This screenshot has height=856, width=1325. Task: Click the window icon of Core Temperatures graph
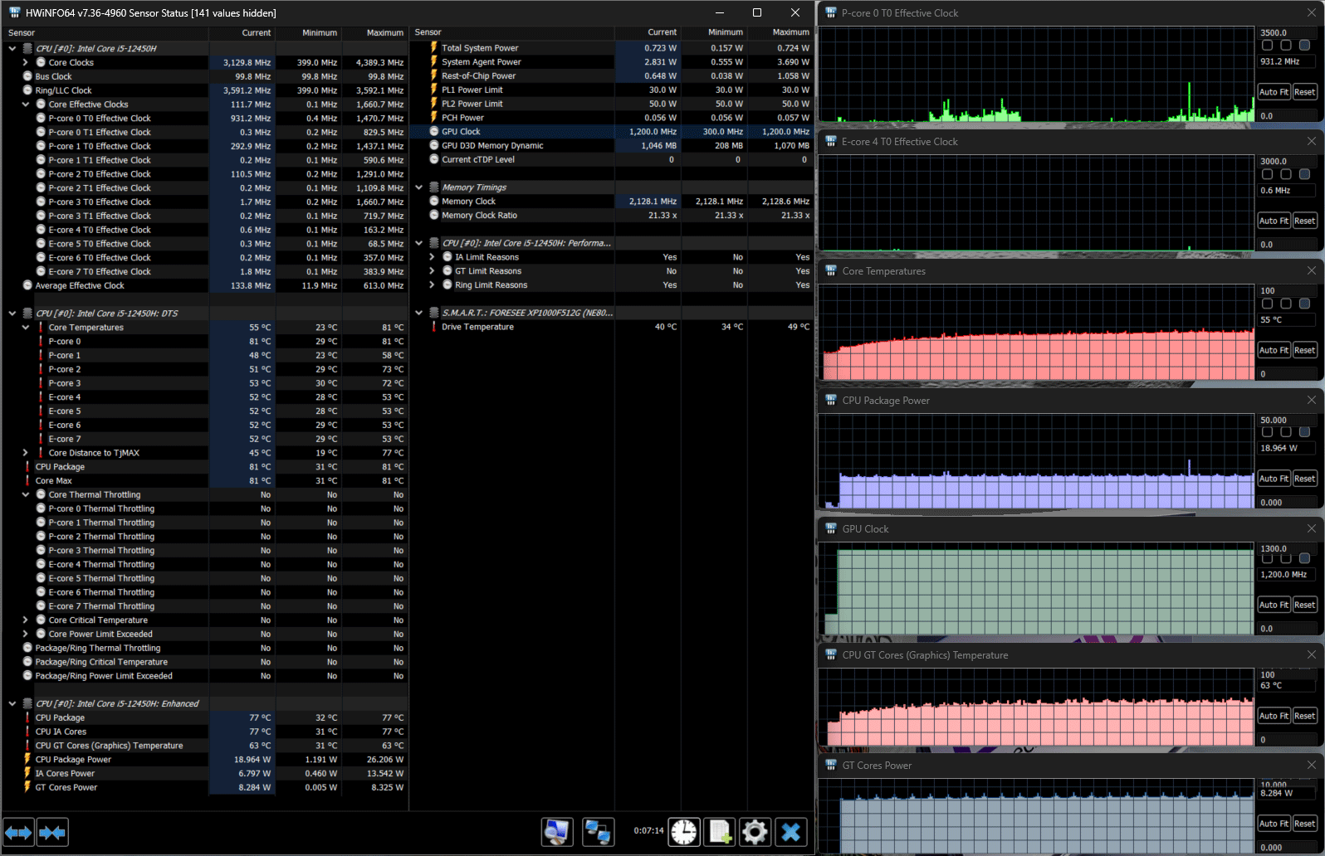click(831, 271)
